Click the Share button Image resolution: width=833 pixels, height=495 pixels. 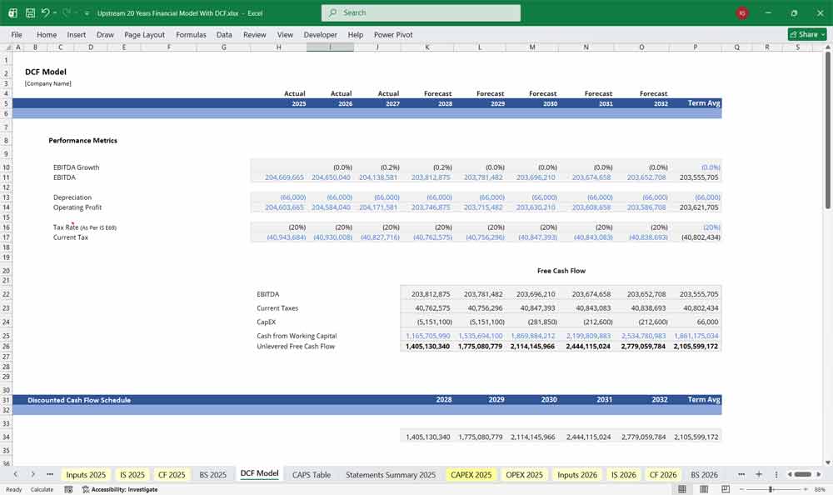(805, 34)
